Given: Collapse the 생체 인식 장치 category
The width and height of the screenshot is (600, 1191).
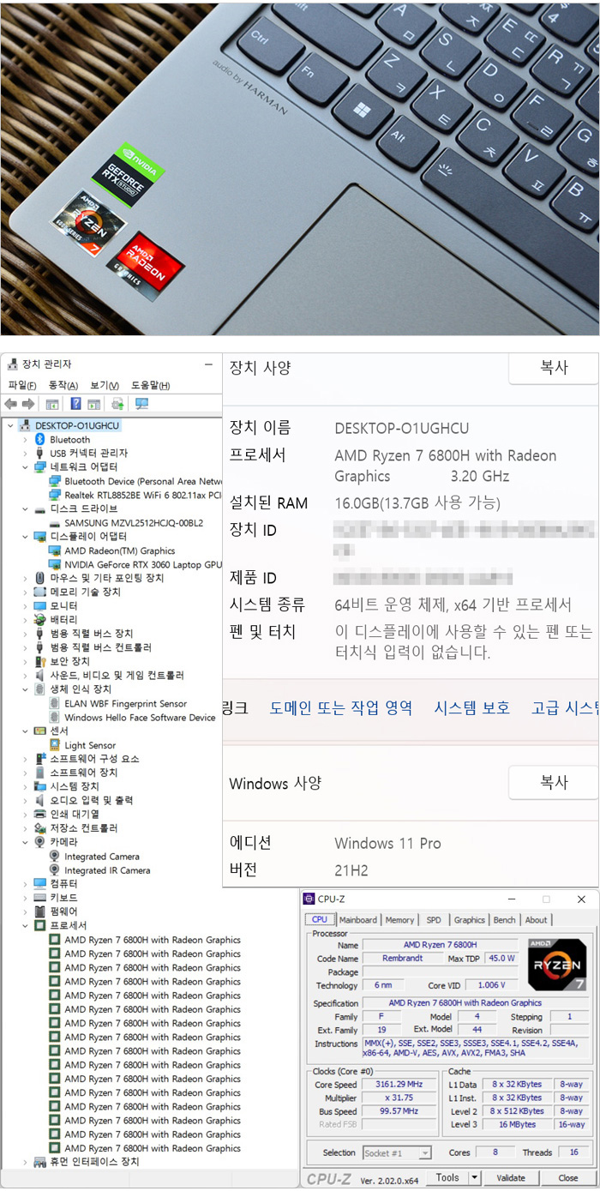Looking at the screenshot, I should tap(26, 689).
